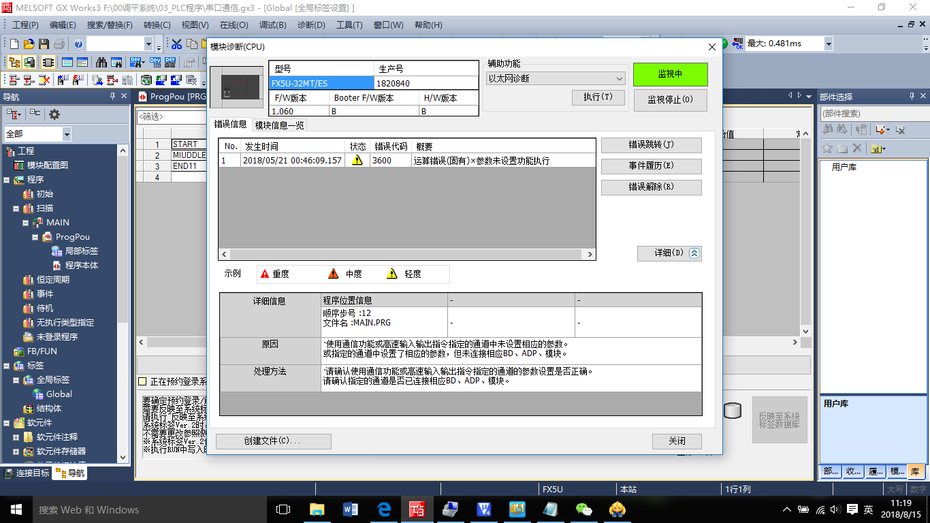Toggle the green 监视中 monitoring button

pos(670,74)
